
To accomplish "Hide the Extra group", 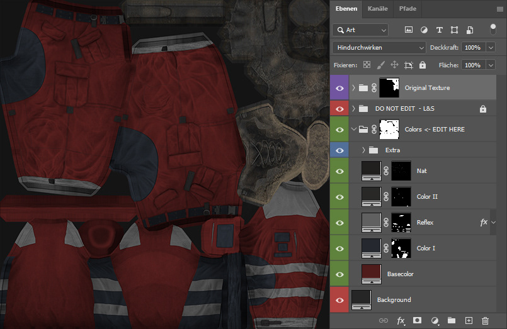I will pos(339,150).
